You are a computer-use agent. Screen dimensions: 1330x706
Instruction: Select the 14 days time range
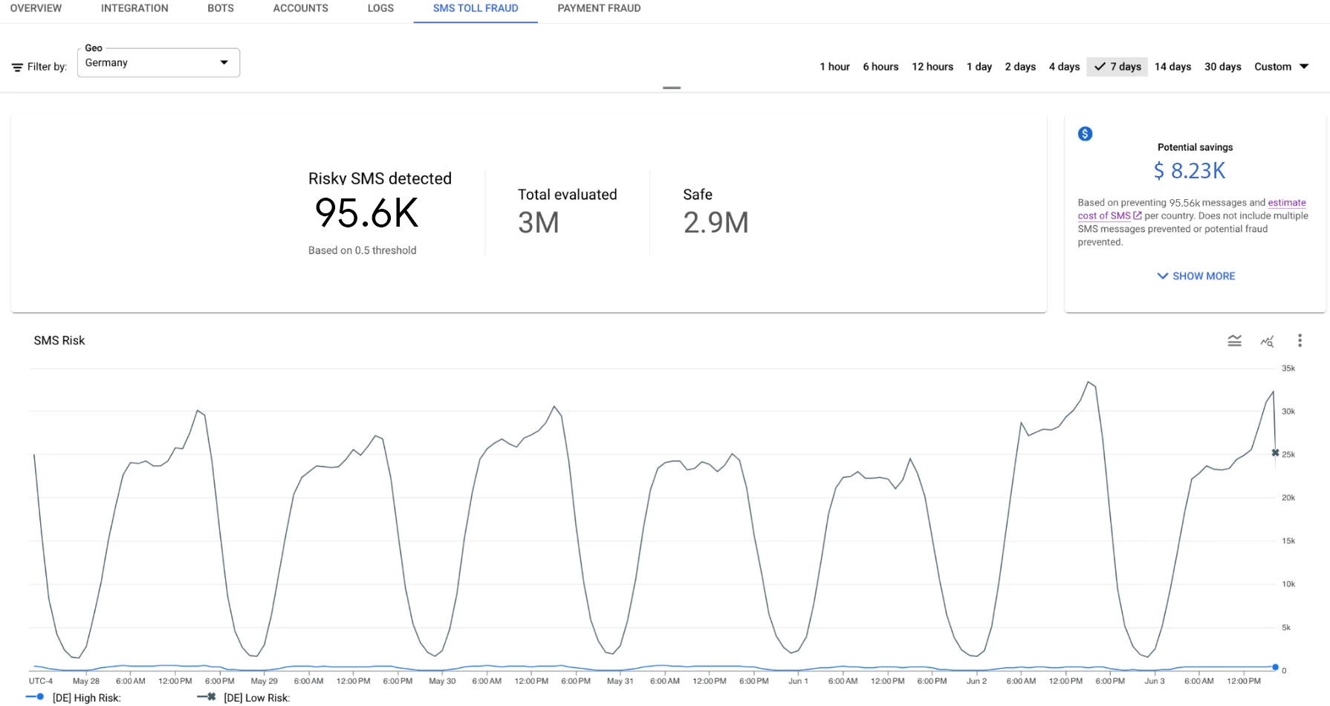pos(1172,67)
